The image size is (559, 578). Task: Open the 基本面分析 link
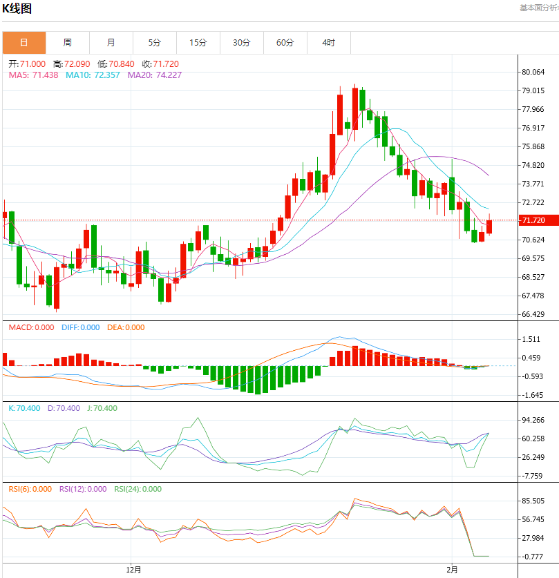pyautogui.click(x=539, y=8)
